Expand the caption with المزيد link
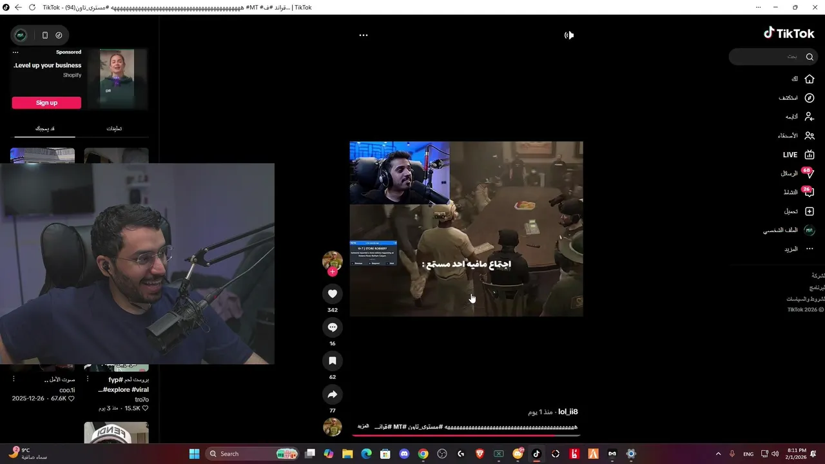This screenshot has width=825, height=464. tap(364, 427)
